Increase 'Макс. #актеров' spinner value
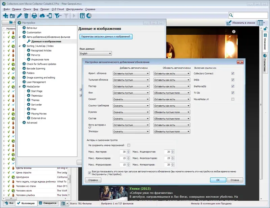The image size is (270, 208). click(x=128, y=151)
